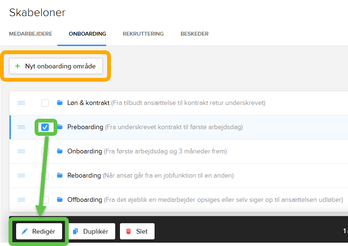Click the Skabeloner page heading

(37, 12)
